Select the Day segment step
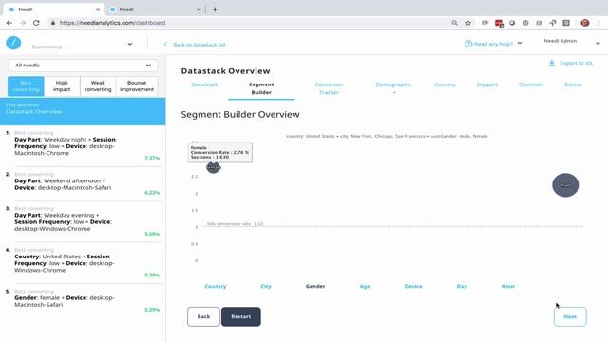This screenshot has width=608, height=342. point(462,286)
